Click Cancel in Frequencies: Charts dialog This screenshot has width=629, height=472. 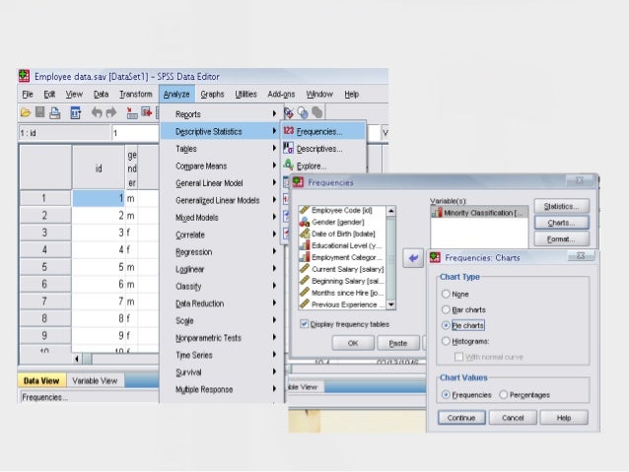coord(513,418)
